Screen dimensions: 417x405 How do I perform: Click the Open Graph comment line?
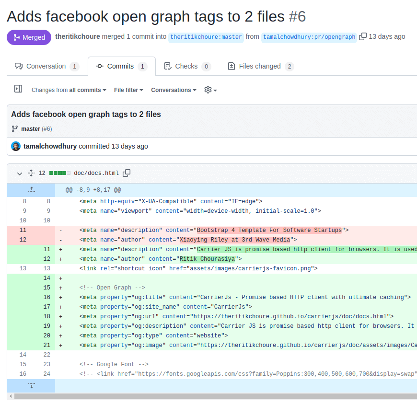[112, 288]
